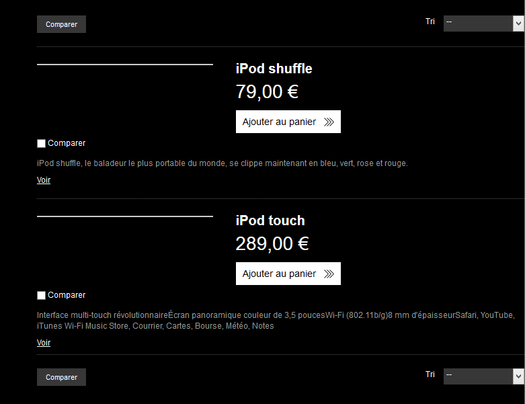This screenshot has width=525, height=404.
Task: Open the iPod touch product title
Action: (270, 220)
